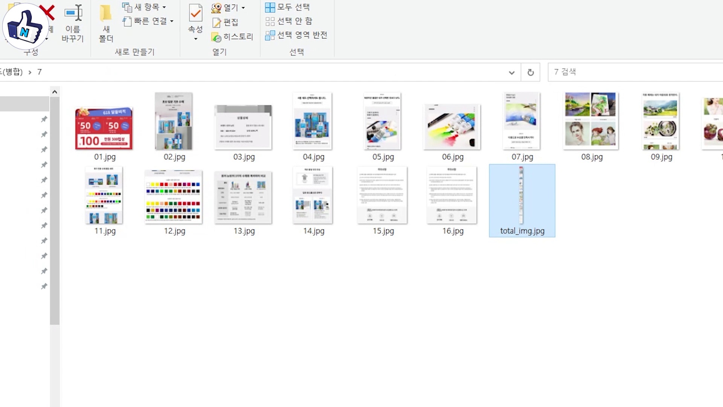Image resolution: width=723 pixels, height=407 pixels.
Task: Expand the Easy Access (빠른 연결) dropdown
Action: (172, 21)
